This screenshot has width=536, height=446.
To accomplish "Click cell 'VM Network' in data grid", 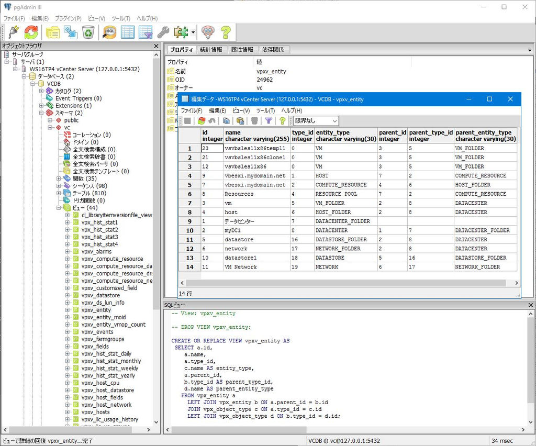I will click(256, 267).
